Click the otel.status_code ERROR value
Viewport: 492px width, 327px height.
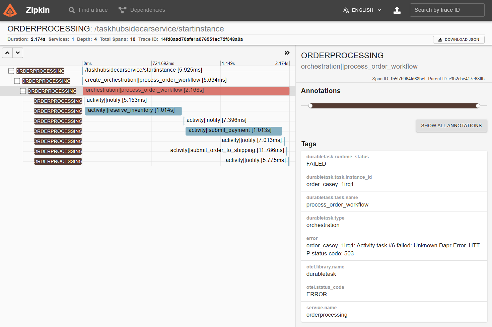(317, 295)
